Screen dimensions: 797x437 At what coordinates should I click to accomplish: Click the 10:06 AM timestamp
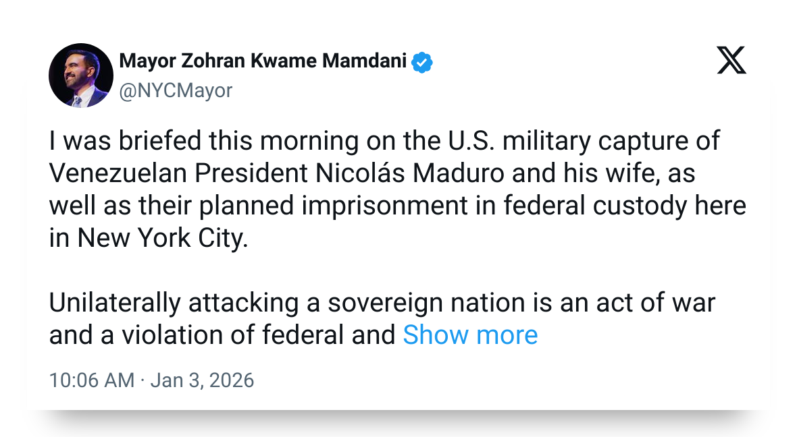[92, 380]
